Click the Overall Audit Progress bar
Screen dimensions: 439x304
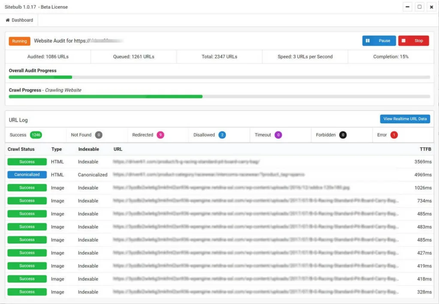point(219,77)
